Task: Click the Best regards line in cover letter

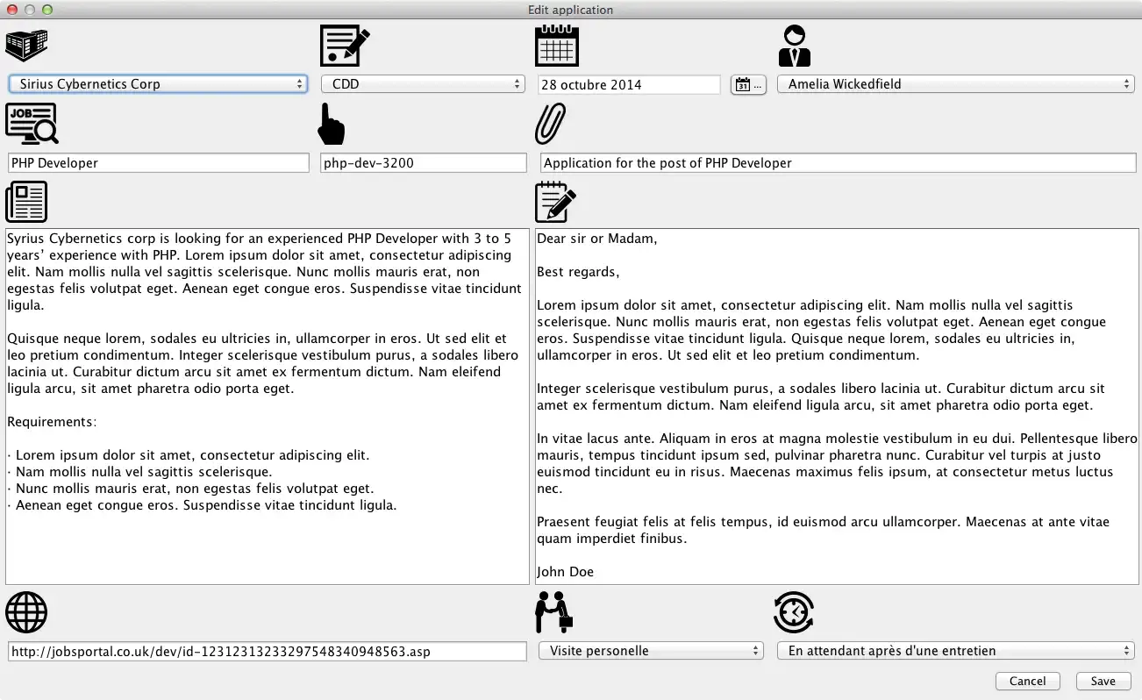Action: coord(578,272)
